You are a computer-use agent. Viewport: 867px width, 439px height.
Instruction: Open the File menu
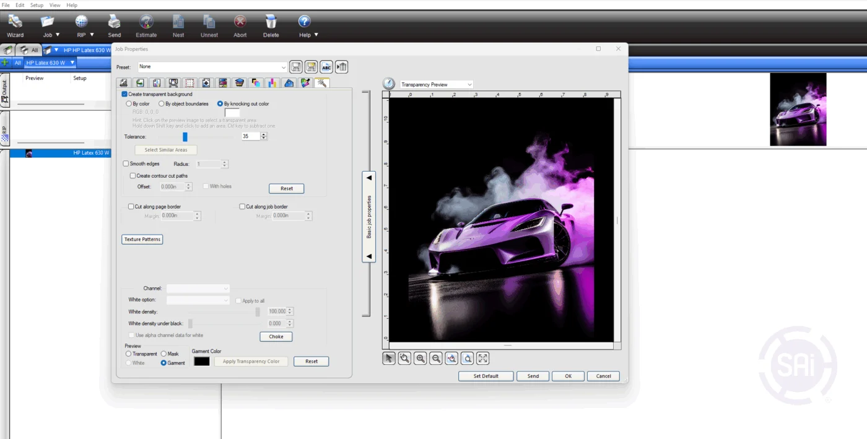(6, 5)
